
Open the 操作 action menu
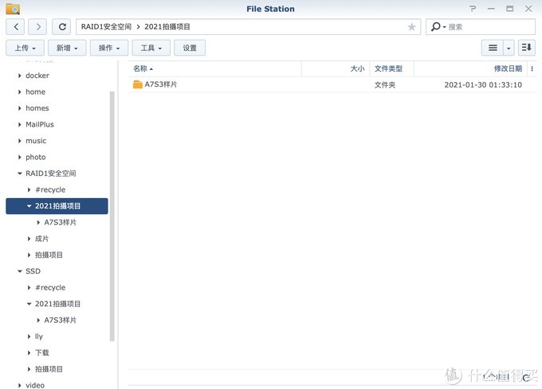tap(109, 48)
